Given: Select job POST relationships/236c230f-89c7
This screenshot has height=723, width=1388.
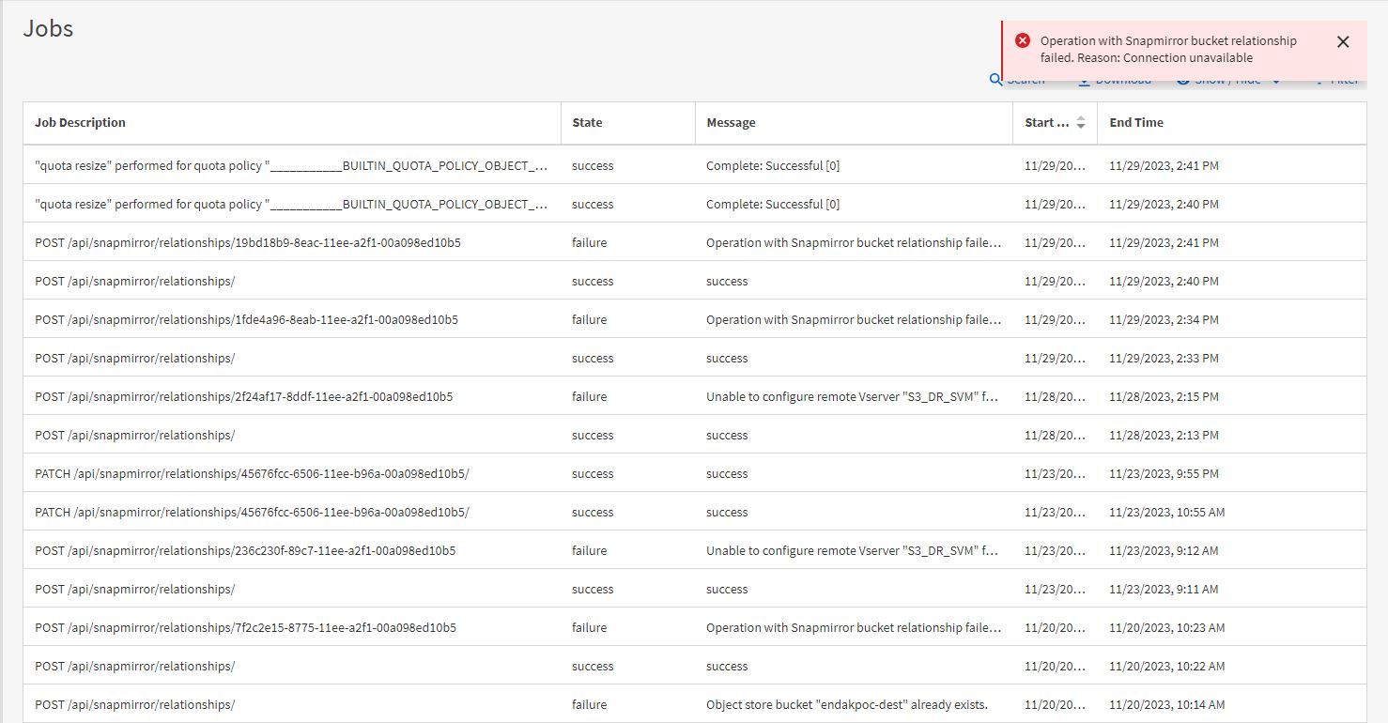Looking at the screenshot, I should point(245,550).
